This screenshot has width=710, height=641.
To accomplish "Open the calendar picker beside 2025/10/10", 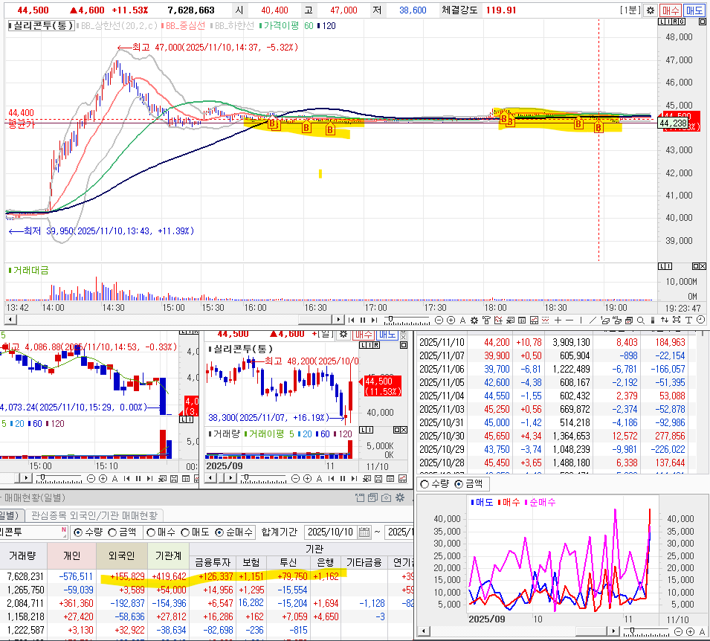I will [x=364, y=532].
